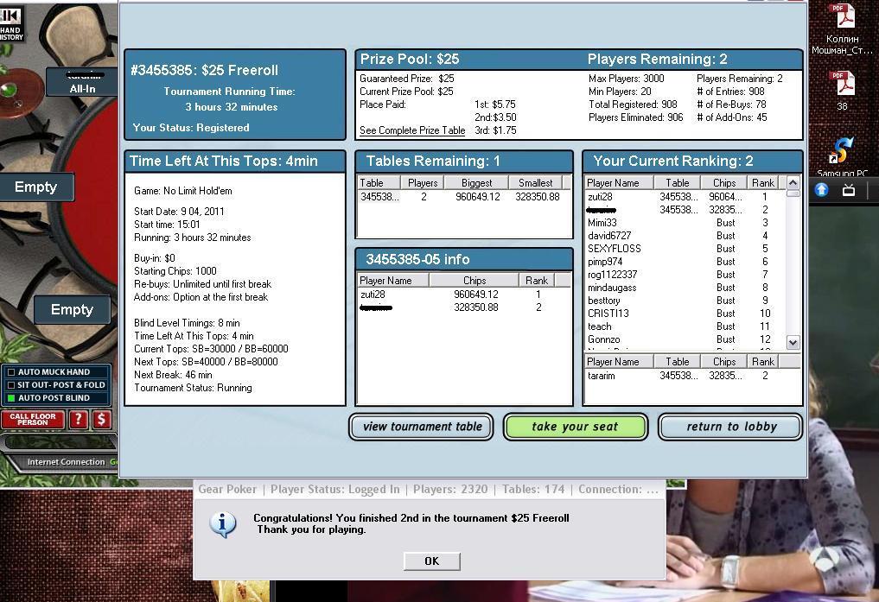879x602 pixels.
Task: Click the upper Empty seat on poker table
Action: pyautogui.click(x=36, y=187)
